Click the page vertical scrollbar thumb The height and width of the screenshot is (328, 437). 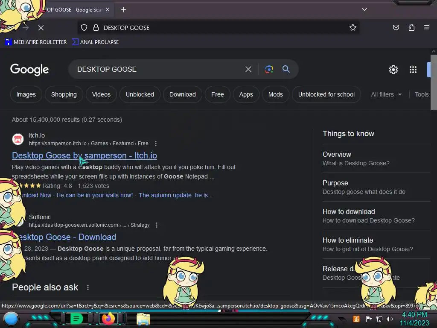pos(434,82)
